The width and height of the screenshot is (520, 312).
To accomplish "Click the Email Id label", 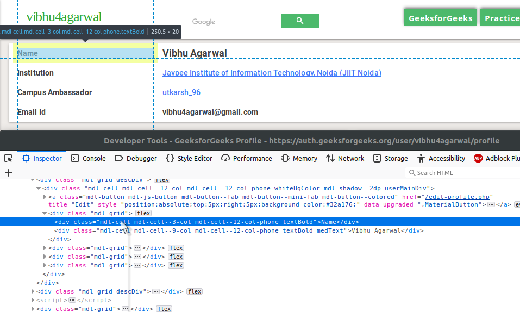I will tap(31, 112).
